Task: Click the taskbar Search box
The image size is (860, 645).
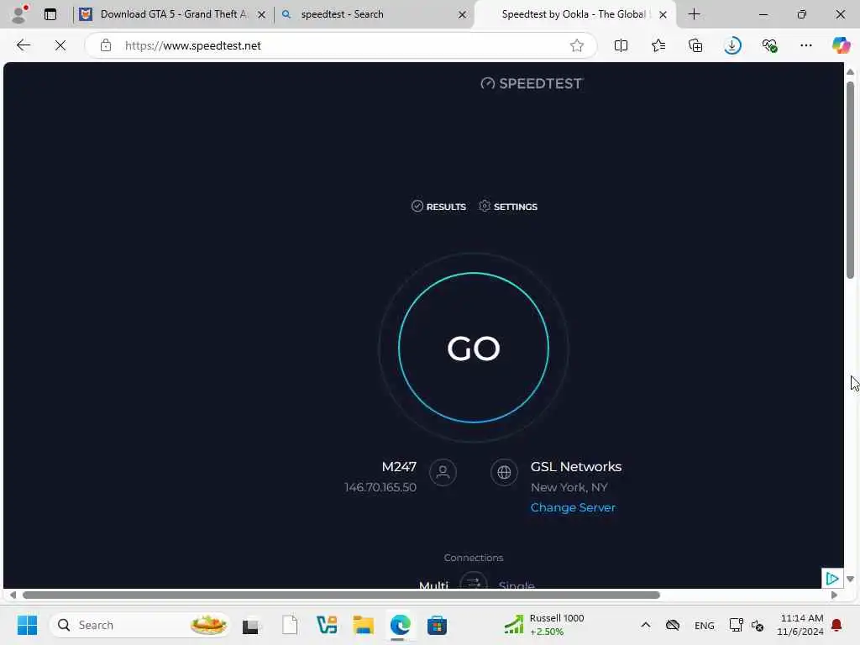Action: (139, 625)
